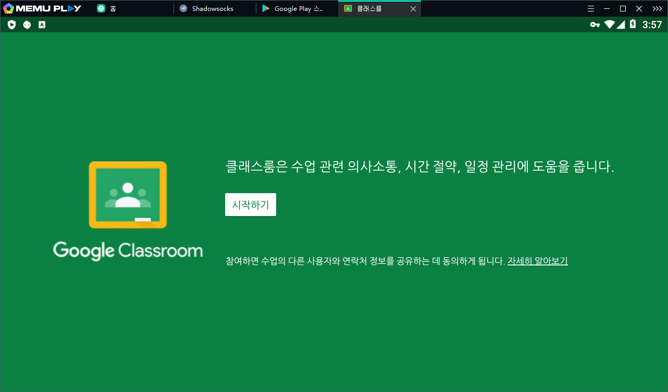Select the 클래스룸 tab

point(370,8)
